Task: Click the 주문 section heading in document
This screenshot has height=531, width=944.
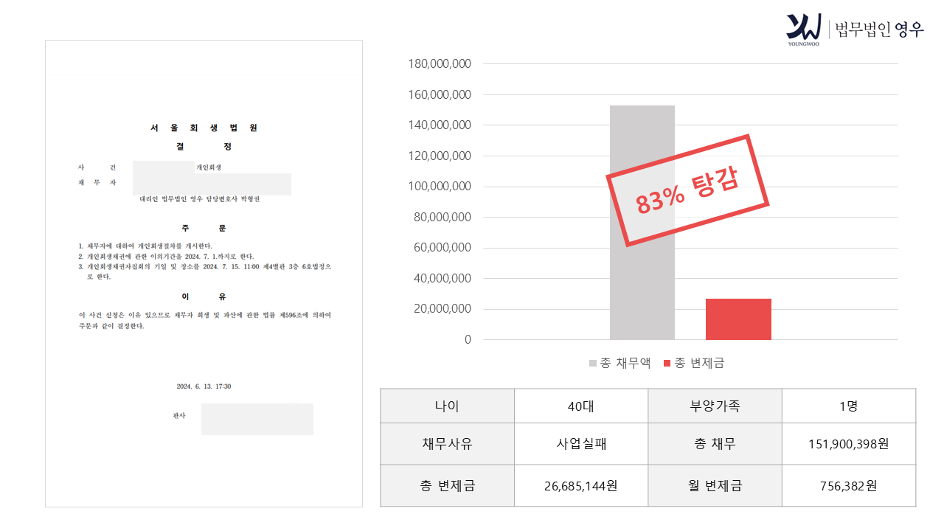Action: (x=204, y=229)
